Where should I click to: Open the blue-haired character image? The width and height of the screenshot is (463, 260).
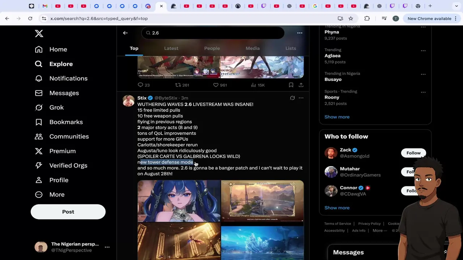point(179,201)
